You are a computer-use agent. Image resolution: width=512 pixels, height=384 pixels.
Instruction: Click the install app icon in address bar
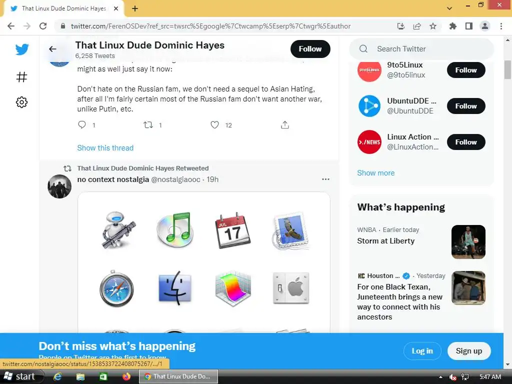[x=401, y=26]
